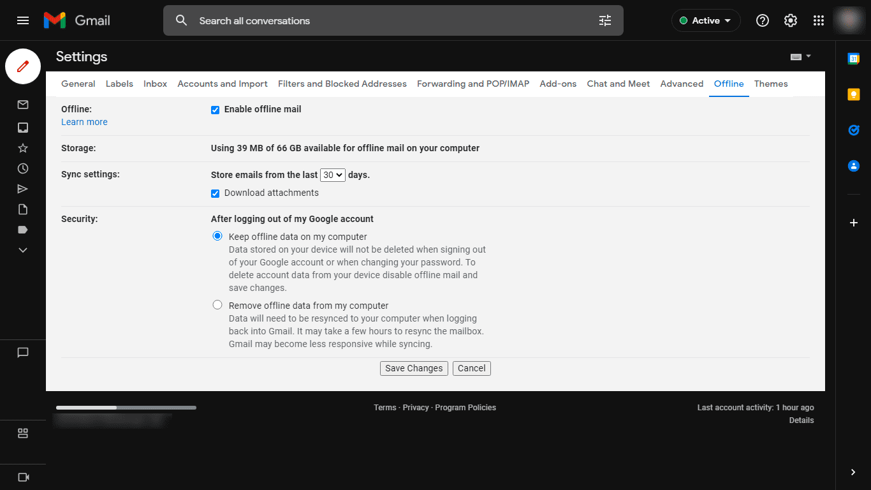Open the Privacy link
Viewport: 871px width, 490px height.
[416, 408]
